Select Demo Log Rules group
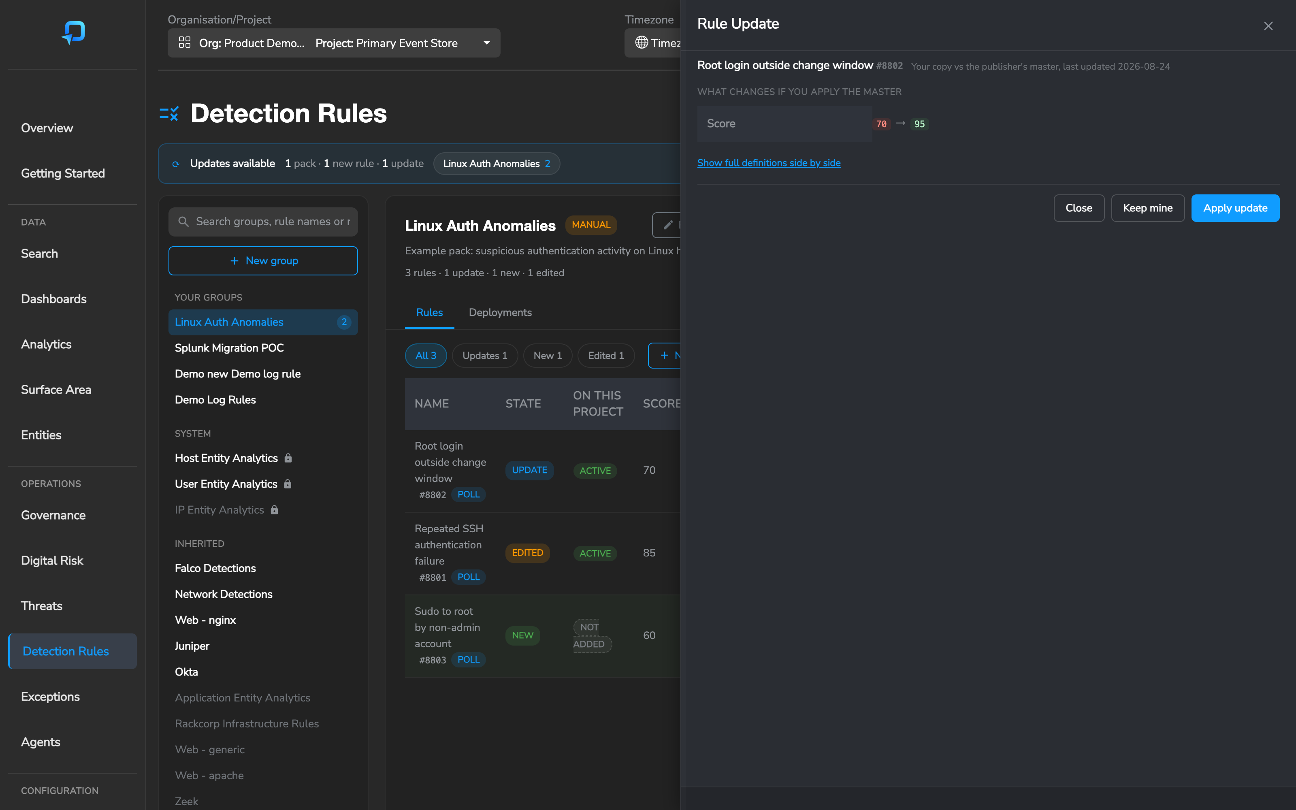Image resolution: width=1296 pixels, height=810 pixels. (263, 400)
